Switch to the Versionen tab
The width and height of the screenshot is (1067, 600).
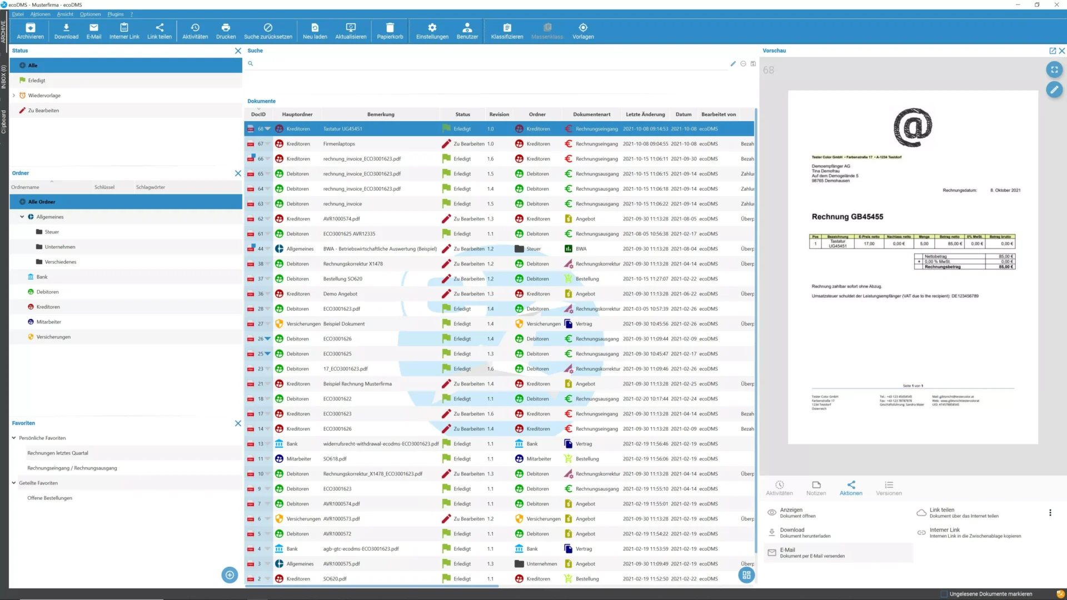pyautogui.click(x=889, y=488)
